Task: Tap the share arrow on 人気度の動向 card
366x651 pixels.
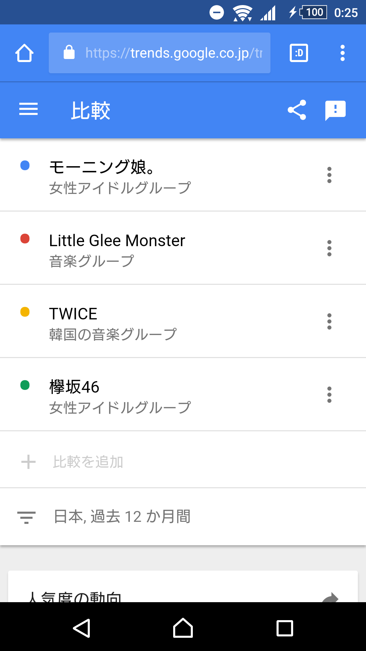Action: click(330, 597)
